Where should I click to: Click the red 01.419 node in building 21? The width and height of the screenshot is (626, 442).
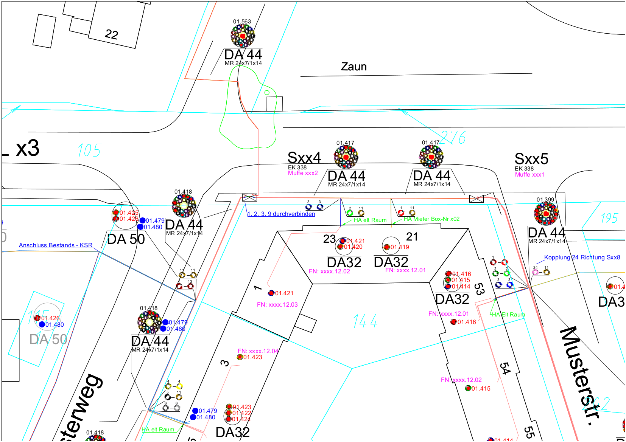coord(387,247)
